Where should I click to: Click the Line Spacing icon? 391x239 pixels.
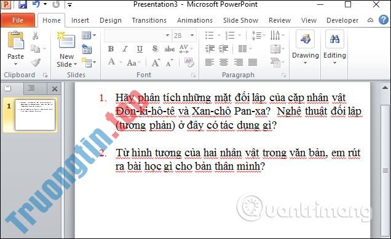[256, 36]
